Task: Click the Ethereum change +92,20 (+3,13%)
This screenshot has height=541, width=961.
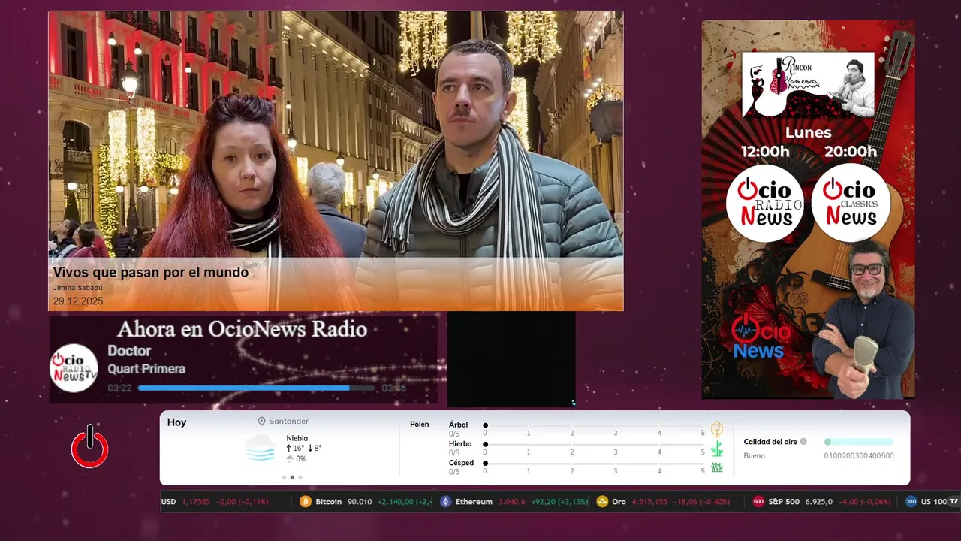Action: (x=561, y=502)
